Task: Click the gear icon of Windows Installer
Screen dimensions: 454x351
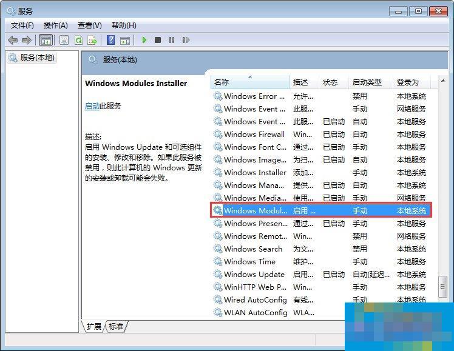Action: [x=218, y=172]
